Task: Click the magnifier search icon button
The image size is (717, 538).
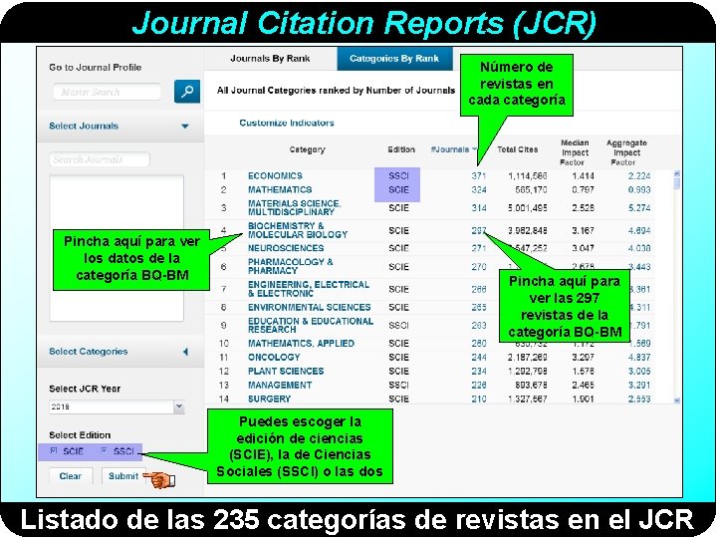Action: point(187,91)
